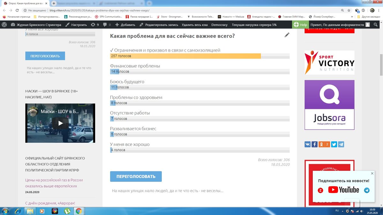Viewport: 383px width, 215px height.
Task: Open the uTorrent taskbar icon
Action: (67, 211)
